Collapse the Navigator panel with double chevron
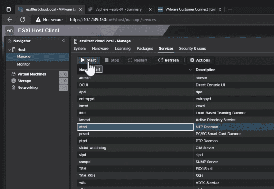 pos(64,41)
